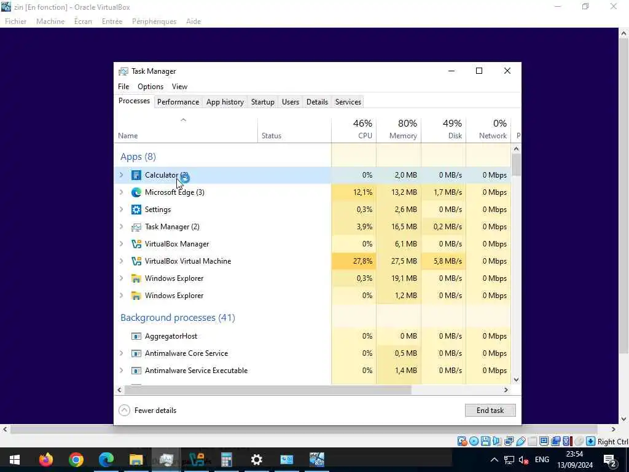Expand the Antimalware Core Service row
629x472 pixels.
[x=122, y=353]
